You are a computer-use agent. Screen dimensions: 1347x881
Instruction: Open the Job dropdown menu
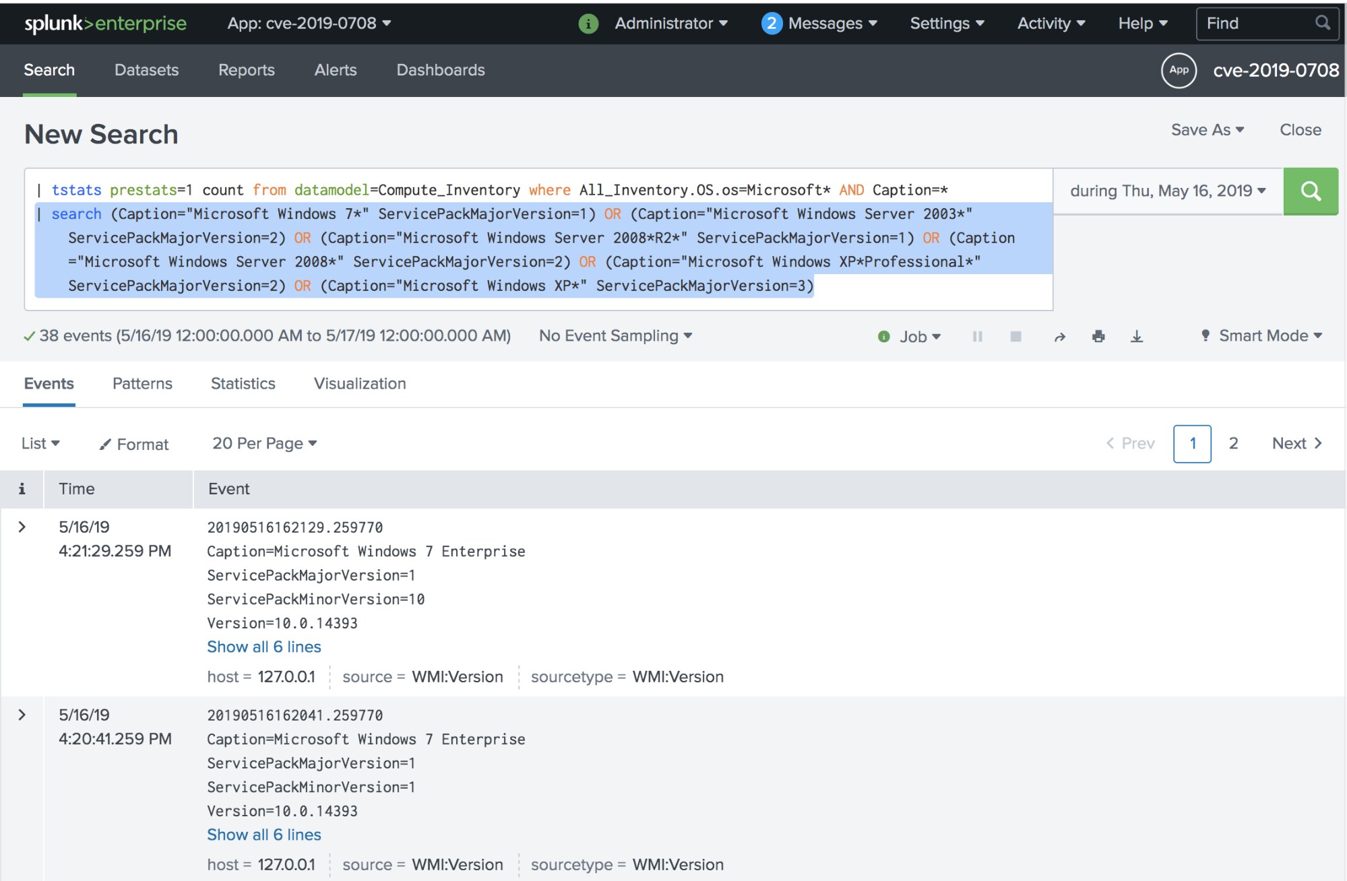(x=920, y=336)
